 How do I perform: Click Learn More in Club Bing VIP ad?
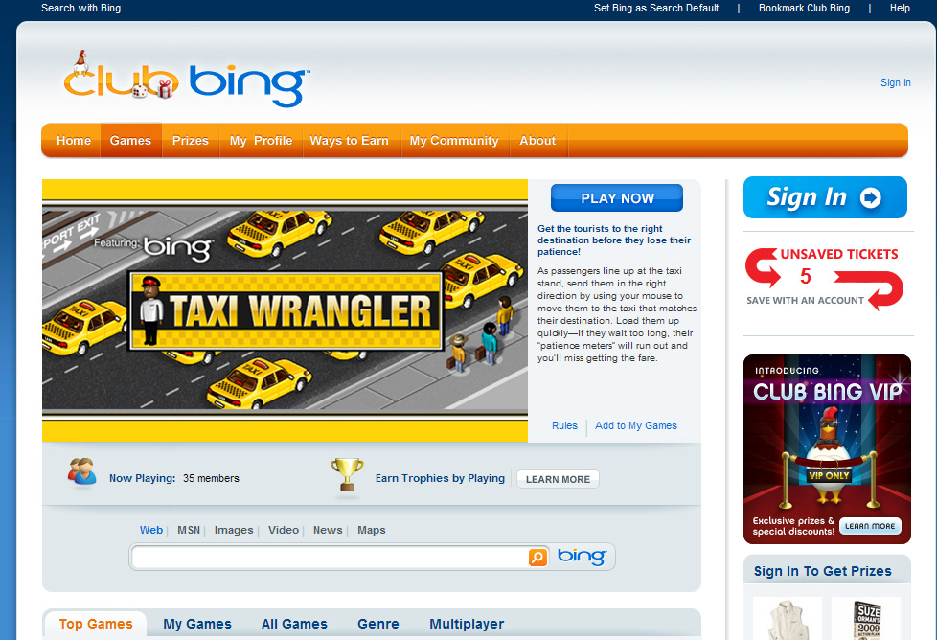tap(870, 526)
